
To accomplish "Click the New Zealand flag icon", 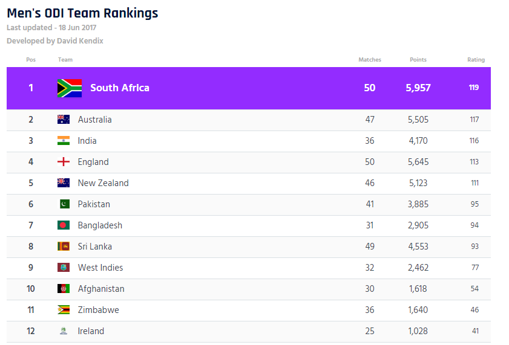I will (64, 183).
